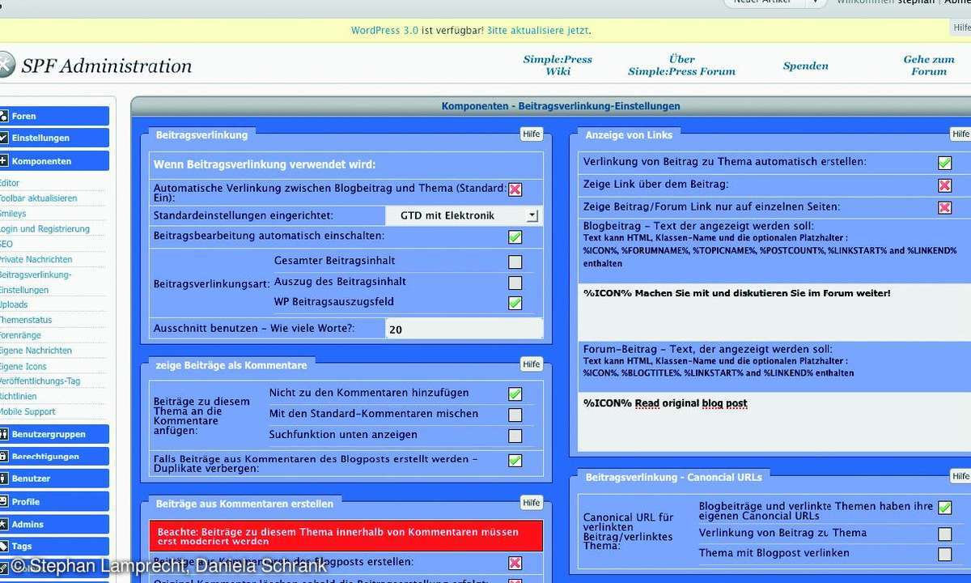The image size is (971, 583).
Task: Enable Zeige Beitrag/Forum Link nur auf einzelnen Seiten
Action: click(944, 207)
